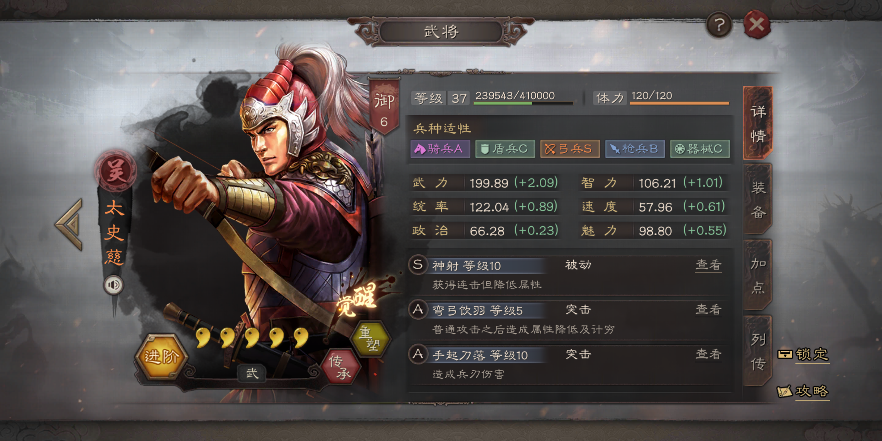Select the 弓兵S troop aptitude badge
Screen dimensions: 882x441
[x=570, y=149]
